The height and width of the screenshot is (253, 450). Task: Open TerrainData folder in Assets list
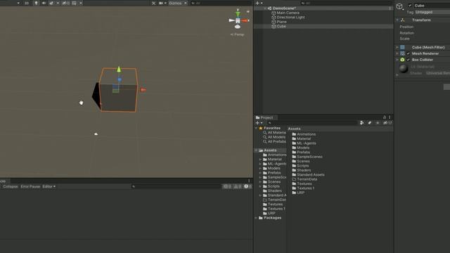point(304,179)
